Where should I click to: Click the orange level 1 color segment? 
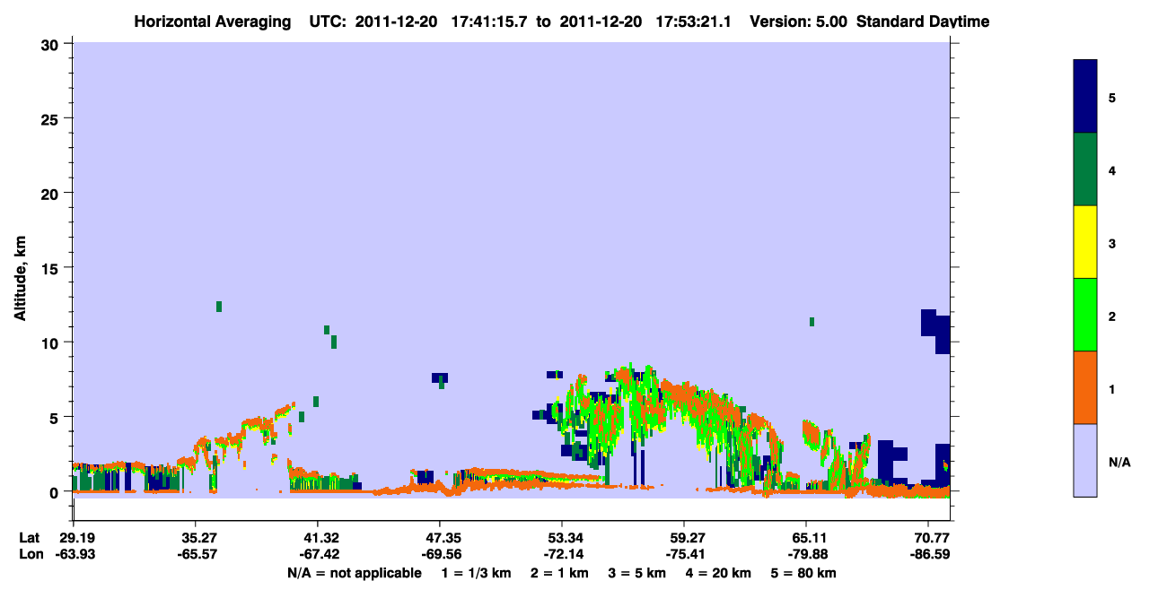(1084, 387)
